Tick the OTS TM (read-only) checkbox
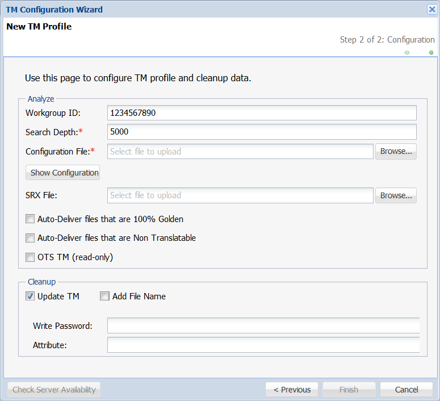This screenshot has width=440, height=401. tap(30, 257)
